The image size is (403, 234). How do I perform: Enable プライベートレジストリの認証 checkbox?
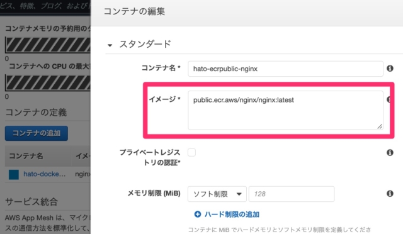[x=191, y=152]
